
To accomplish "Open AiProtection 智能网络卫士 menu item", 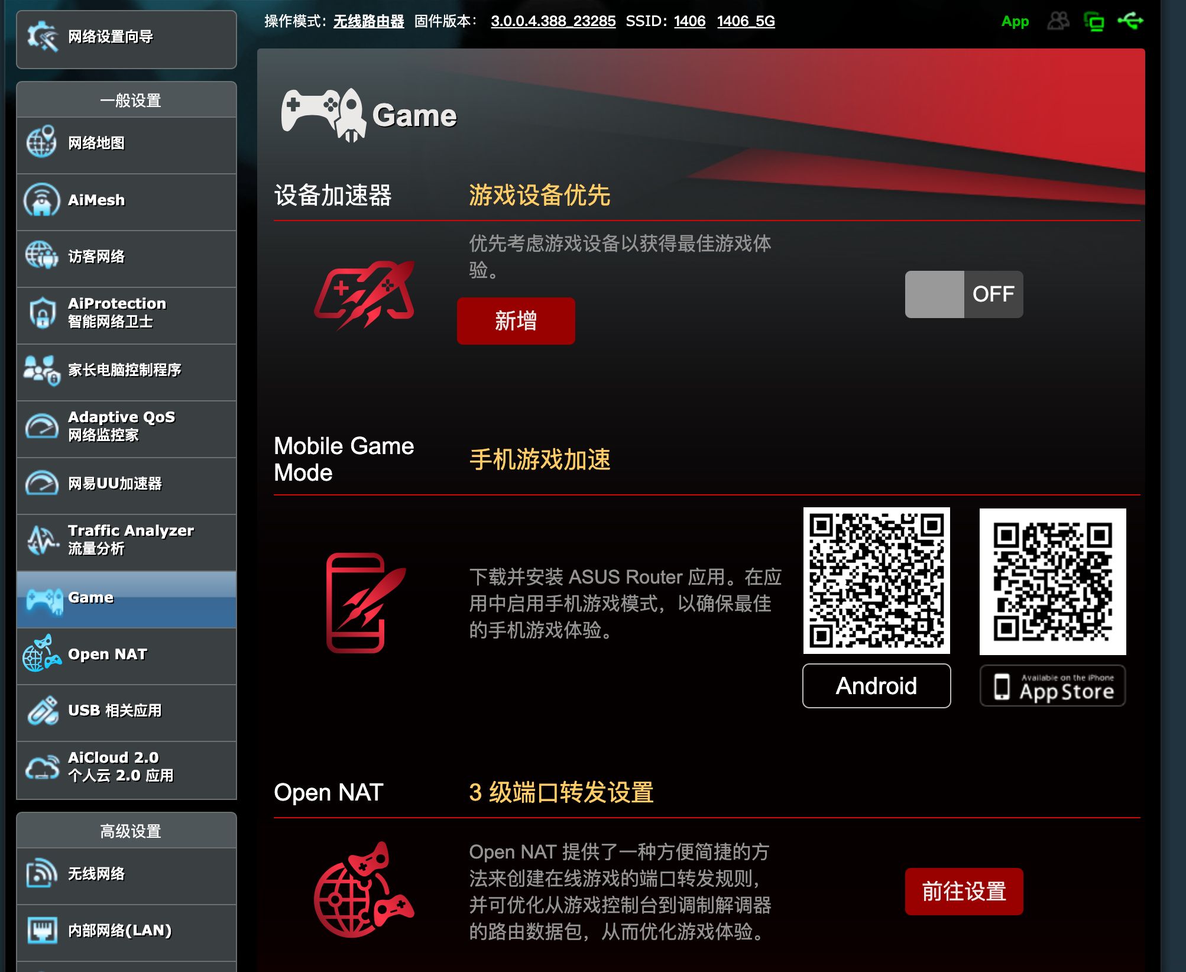I will 127,316.
